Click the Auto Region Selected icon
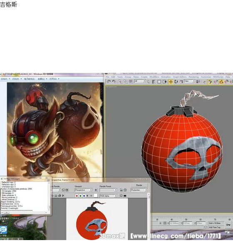This screenshot has height=243, width=233. pos(67,190)
